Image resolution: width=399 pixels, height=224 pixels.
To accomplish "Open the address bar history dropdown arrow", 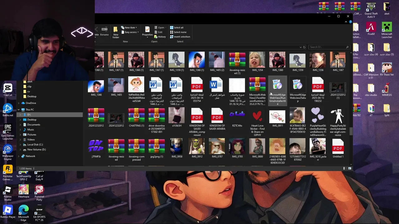I will pos(300,47).
